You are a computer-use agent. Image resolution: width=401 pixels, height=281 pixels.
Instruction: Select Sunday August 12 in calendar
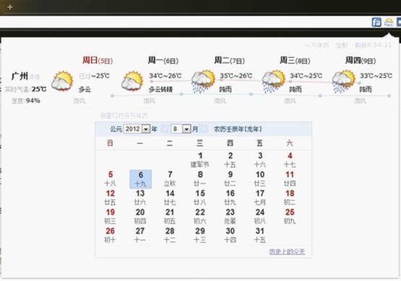click(x=111, y=198)
